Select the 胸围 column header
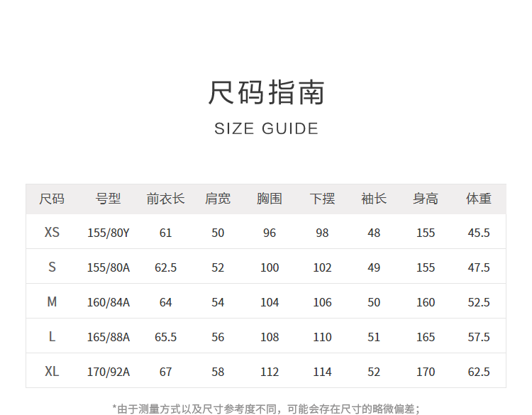 click(270, 199)
